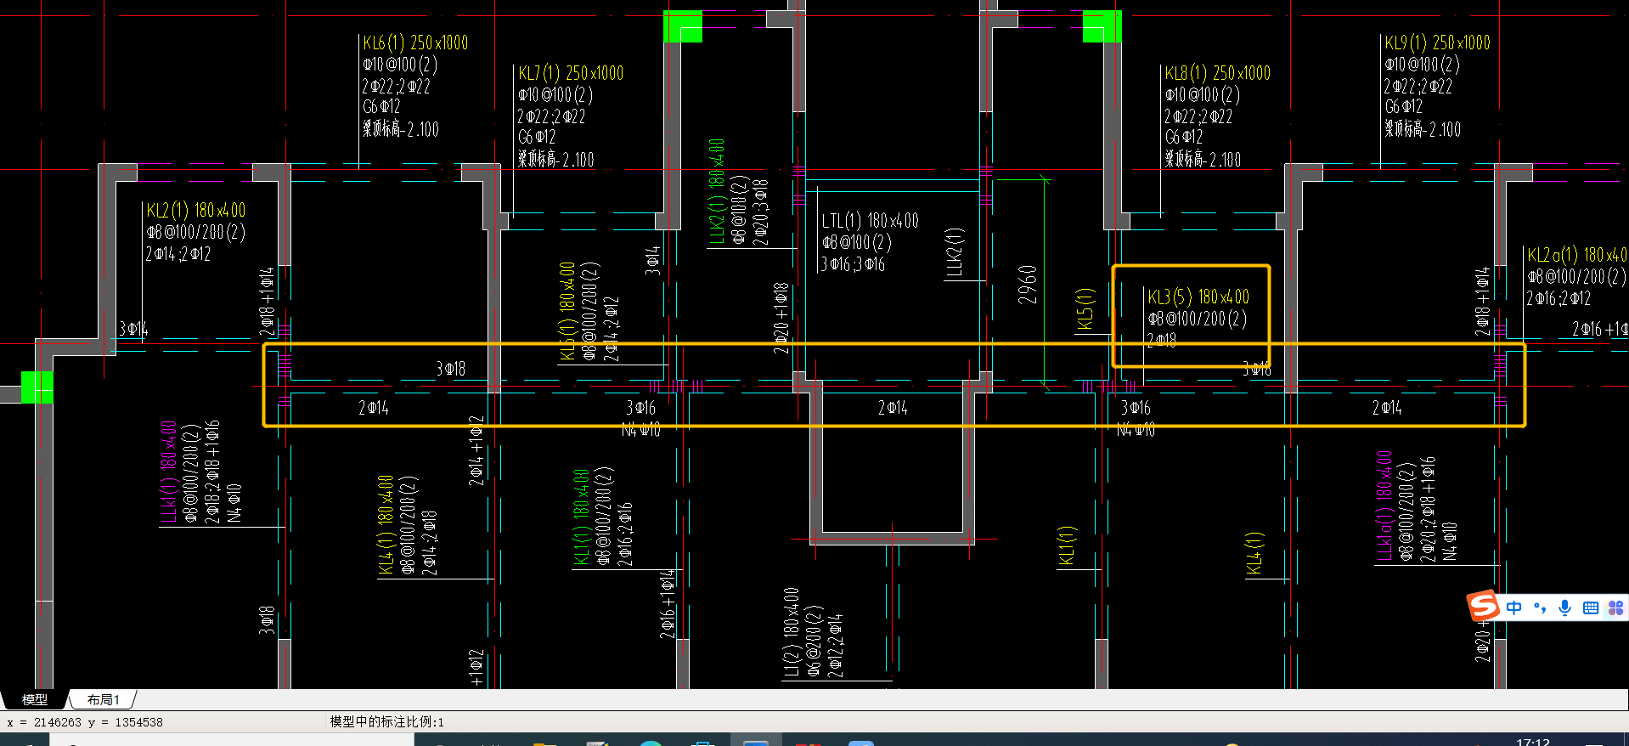
Task: Select the KL2a(1) 180x40 beam label
Action: pyautogui.click(x=1577, y=254)
